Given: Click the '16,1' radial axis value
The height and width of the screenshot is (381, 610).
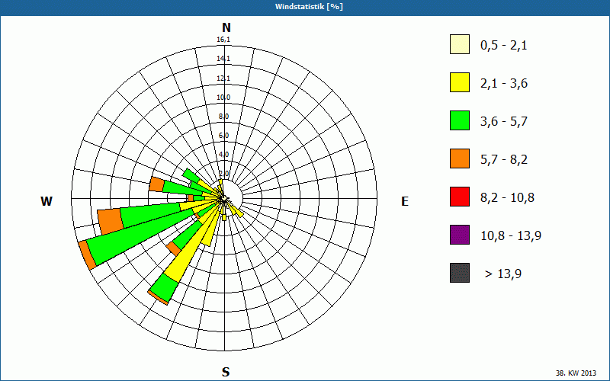Looking at the screenshot, I should (223, 40).
